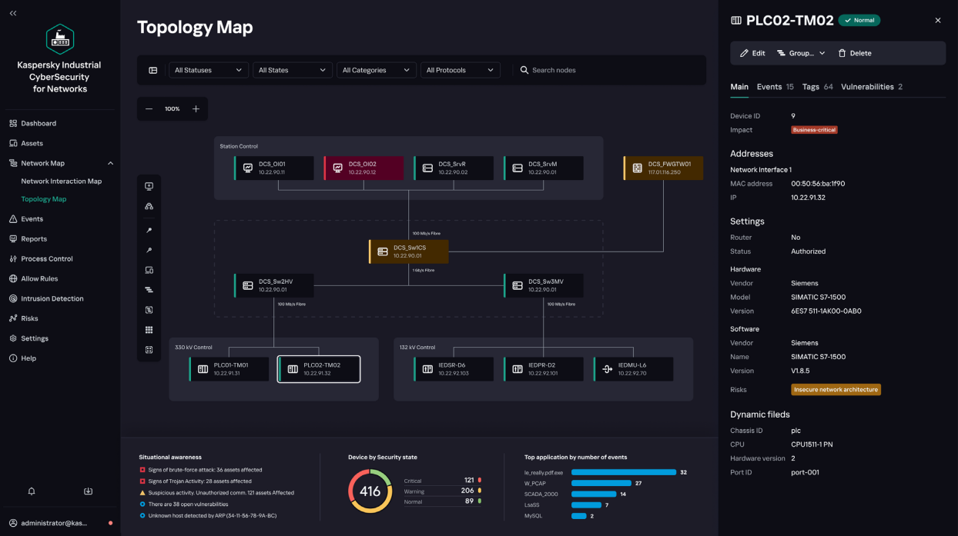Select the PLC01-TM01 node
958x536 pixels.
pos(229,369)
